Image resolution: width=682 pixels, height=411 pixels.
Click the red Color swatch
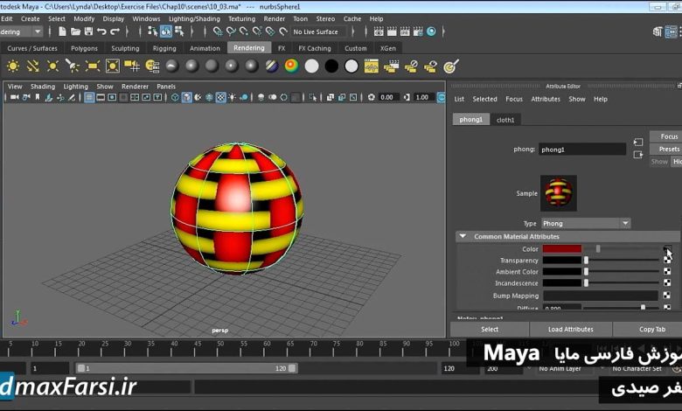tap(561, 249)
